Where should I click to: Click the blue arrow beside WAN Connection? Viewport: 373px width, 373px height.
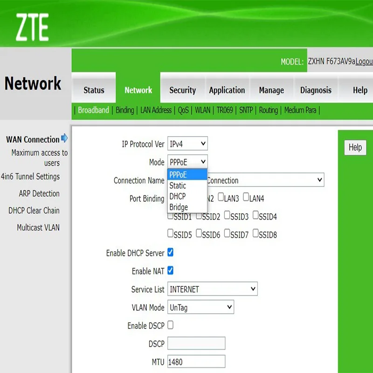point(64,138)
